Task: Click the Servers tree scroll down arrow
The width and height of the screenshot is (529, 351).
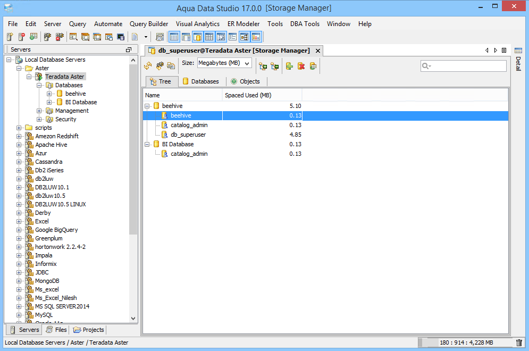Action: [133, 318]
